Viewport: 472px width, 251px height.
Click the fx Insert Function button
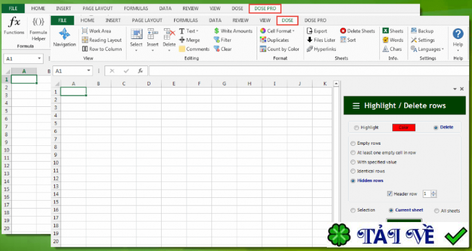click(140, 71)
